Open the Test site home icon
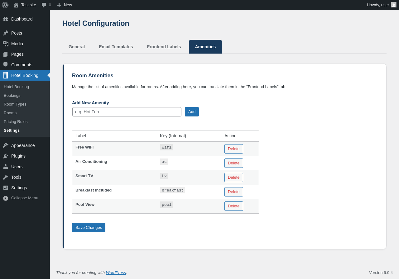 [x=16, y=5]
